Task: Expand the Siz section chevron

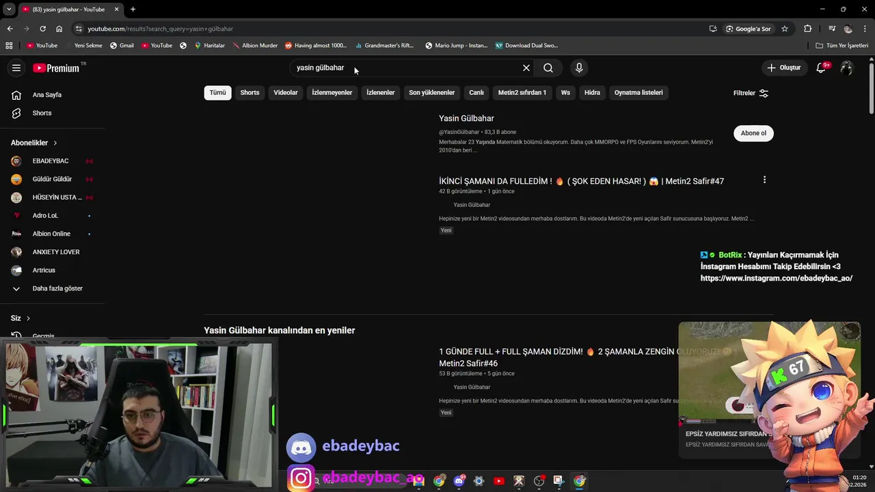Action: point(28,318)
